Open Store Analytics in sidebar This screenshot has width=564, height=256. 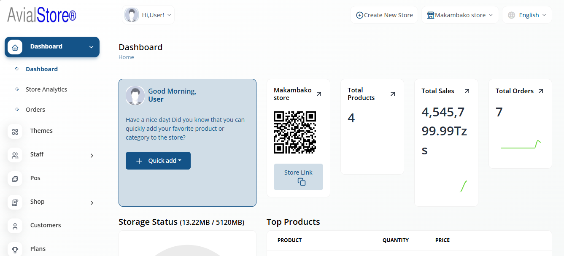pyautogui.click(x=46, y=89)
